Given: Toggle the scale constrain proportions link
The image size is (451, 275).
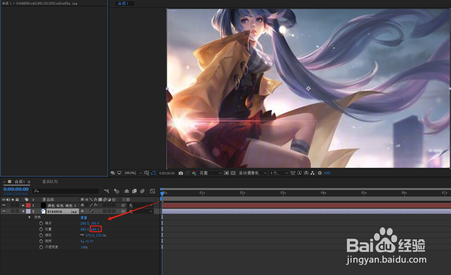Looking at the screenshot, I should (x=82, y=235).
